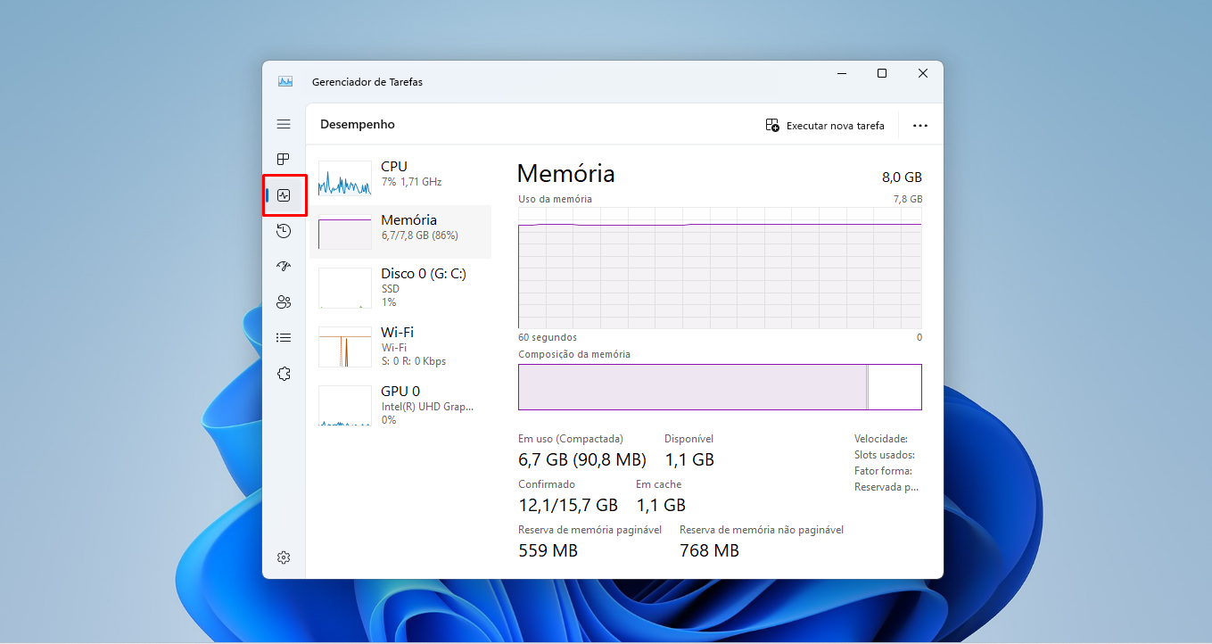This screenshot has width=1212, height=644.
Task: Click the Em uso (Compactada) label
Action: click(571, 439)
